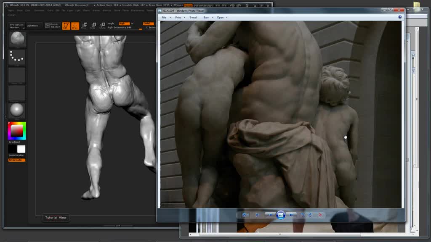431x242 pixels.
Task: Open the Light menu in ZBrush
Action: tap(78, 11)
